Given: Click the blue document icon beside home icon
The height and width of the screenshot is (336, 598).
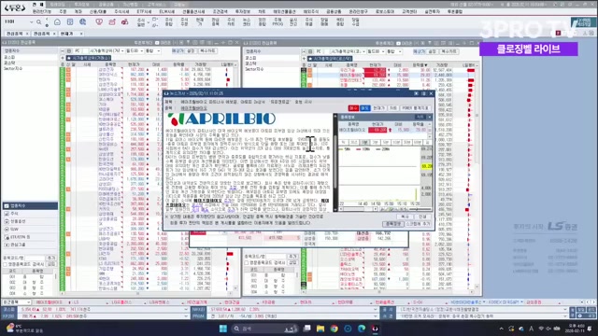Looking at the screenshot, I should point(70,22).
